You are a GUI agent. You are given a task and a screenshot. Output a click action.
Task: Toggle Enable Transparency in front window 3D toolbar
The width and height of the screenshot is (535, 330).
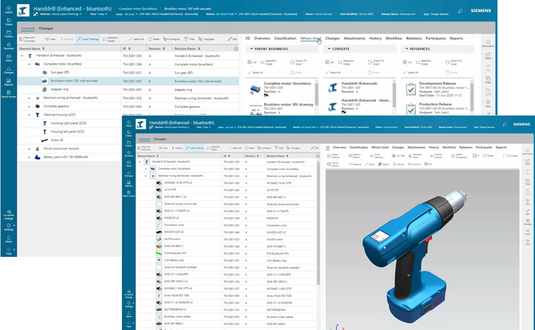click(x=459, y=156)
